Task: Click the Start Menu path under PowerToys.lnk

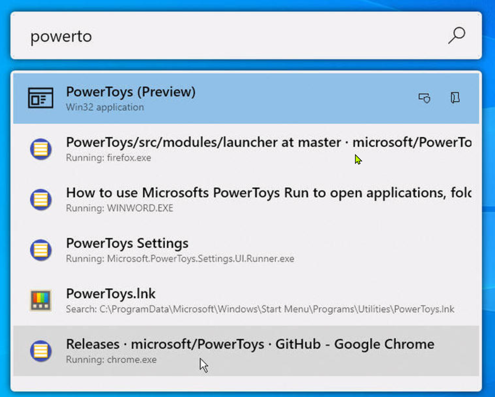Action: (x=260, y=309)
